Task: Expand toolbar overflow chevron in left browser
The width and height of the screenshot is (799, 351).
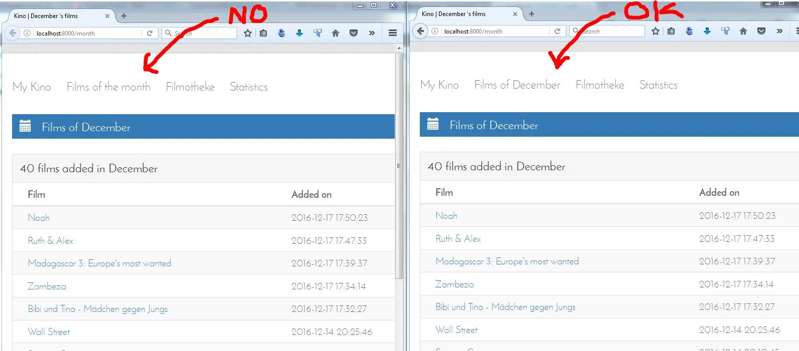Action: coord(372,33)
